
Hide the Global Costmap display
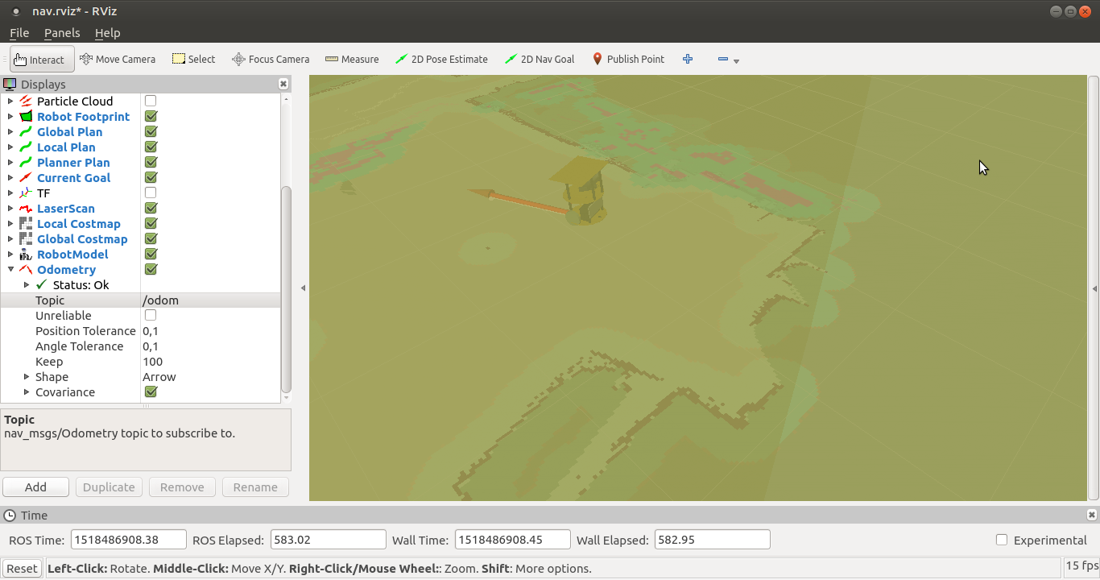(x=151, y=238)
